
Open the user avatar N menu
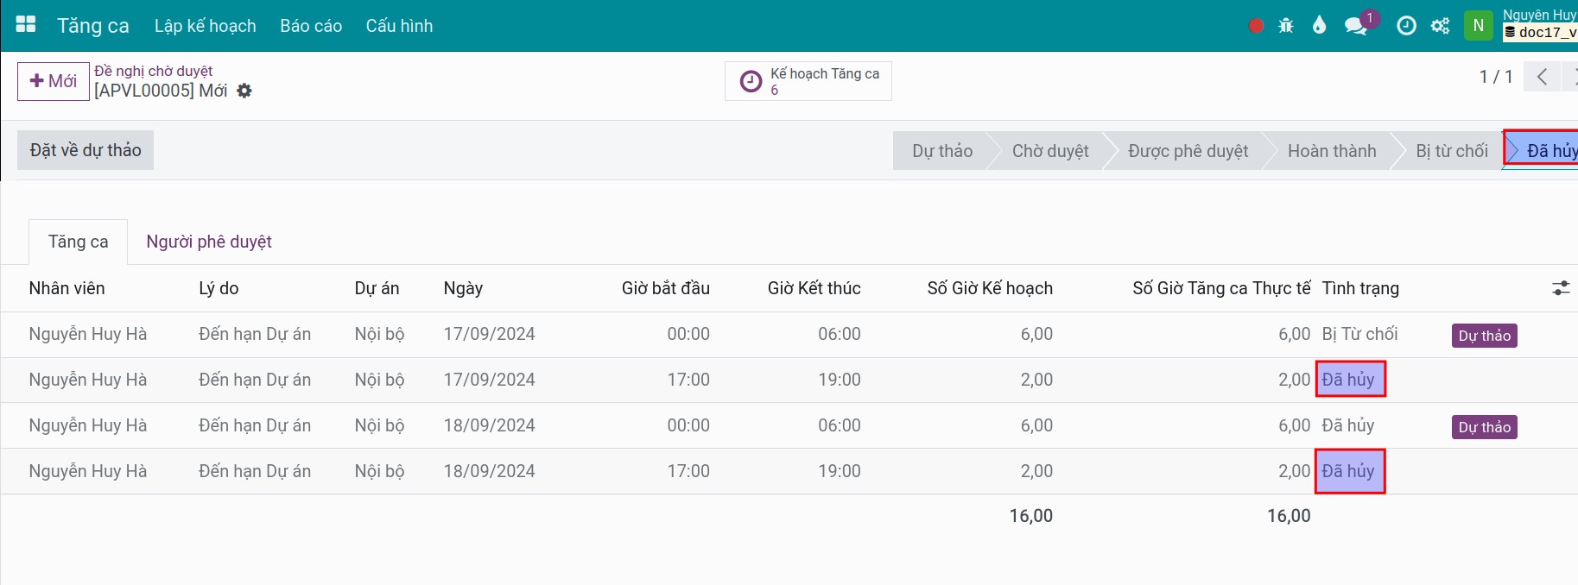tap(1479, 25)
